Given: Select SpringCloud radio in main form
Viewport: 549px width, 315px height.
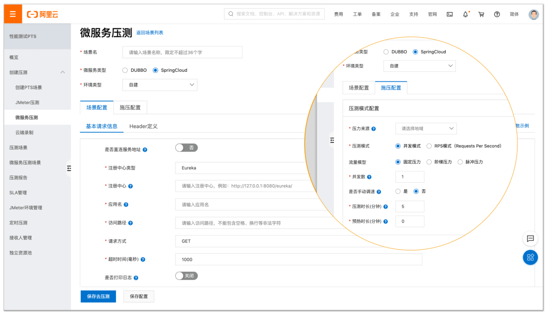Looking at the screenshot, I should [156, 70].
